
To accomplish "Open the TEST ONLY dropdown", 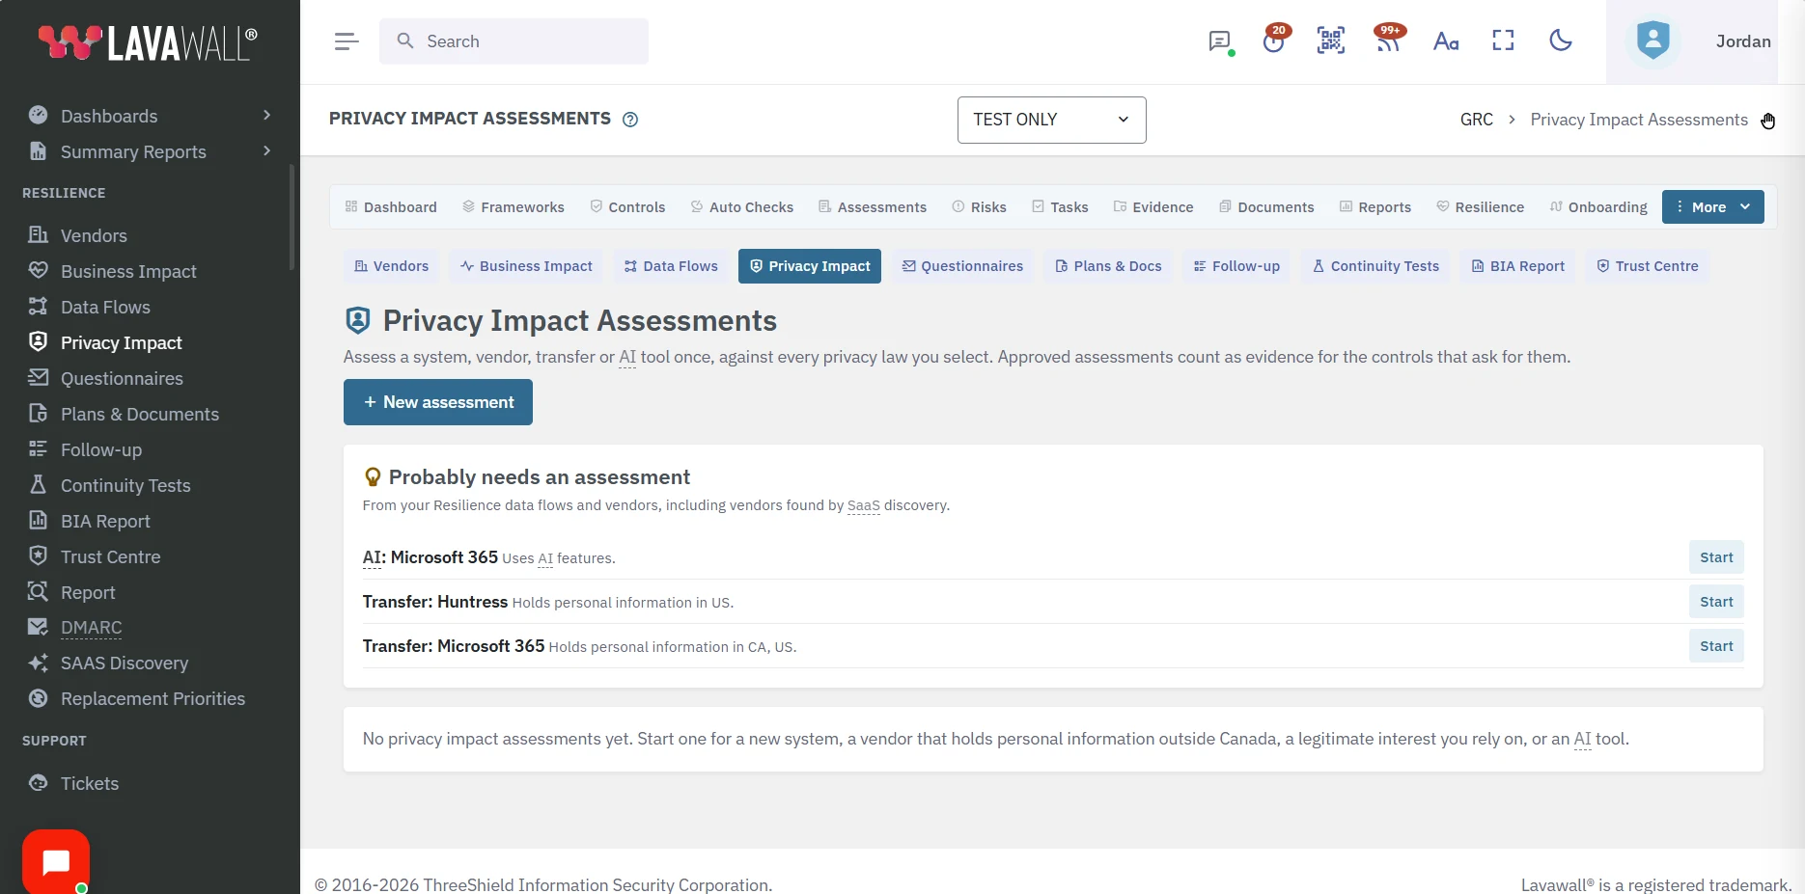I will 1051,120.
